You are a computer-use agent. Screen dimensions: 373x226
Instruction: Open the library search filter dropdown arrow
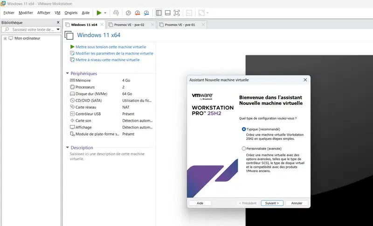click(58, 29)
